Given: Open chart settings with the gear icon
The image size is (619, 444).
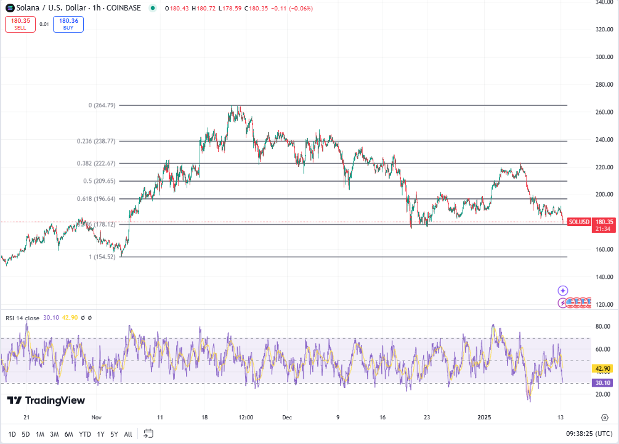Looking at the screenshot, I should click(604, 417).
